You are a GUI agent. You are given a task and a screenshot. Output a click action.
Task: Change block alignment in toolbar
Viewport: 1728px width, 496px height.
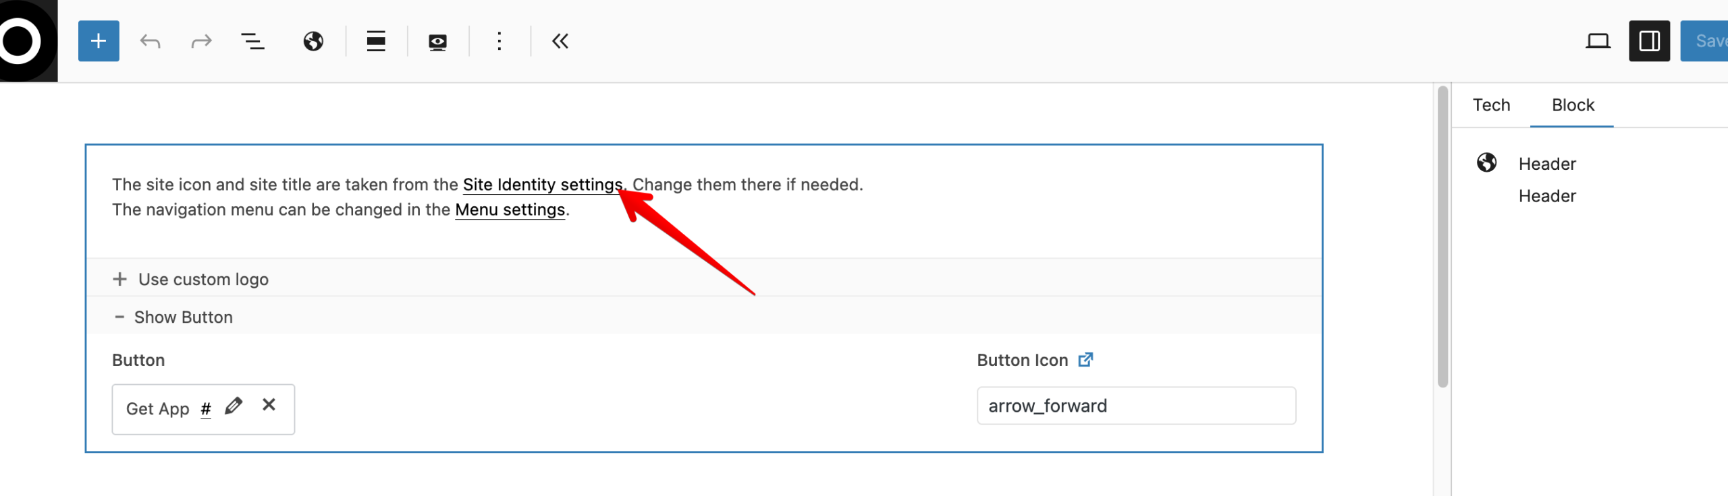tap(376, 42)
